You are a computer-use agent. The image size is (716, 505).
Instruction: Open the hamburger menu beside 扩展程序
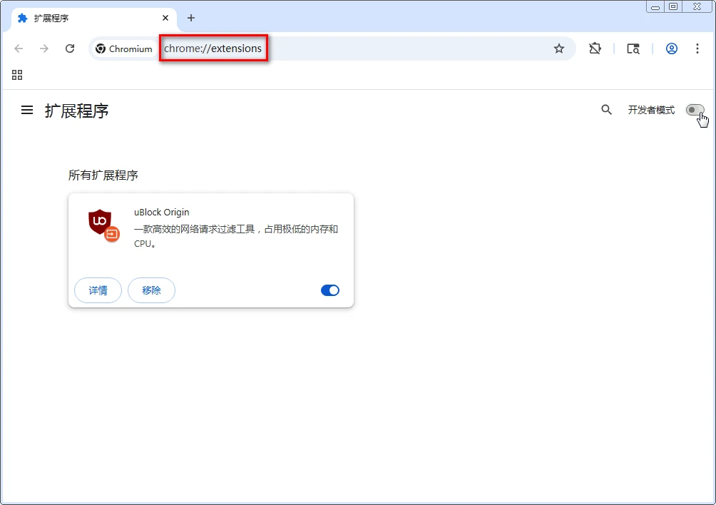(x=27, y=110)
